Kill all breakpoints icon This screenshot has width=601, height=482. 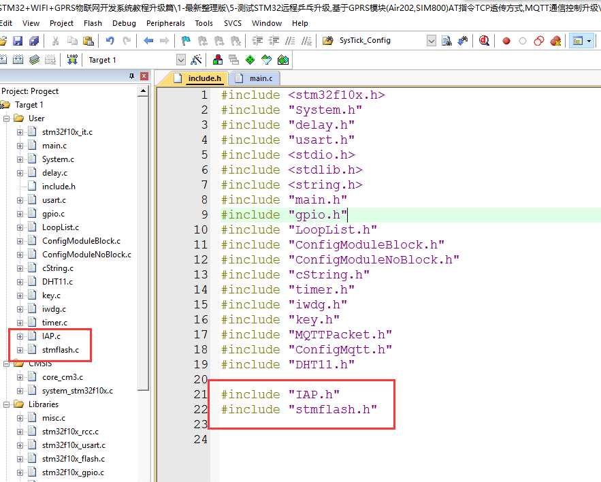[x=555, y=41]
